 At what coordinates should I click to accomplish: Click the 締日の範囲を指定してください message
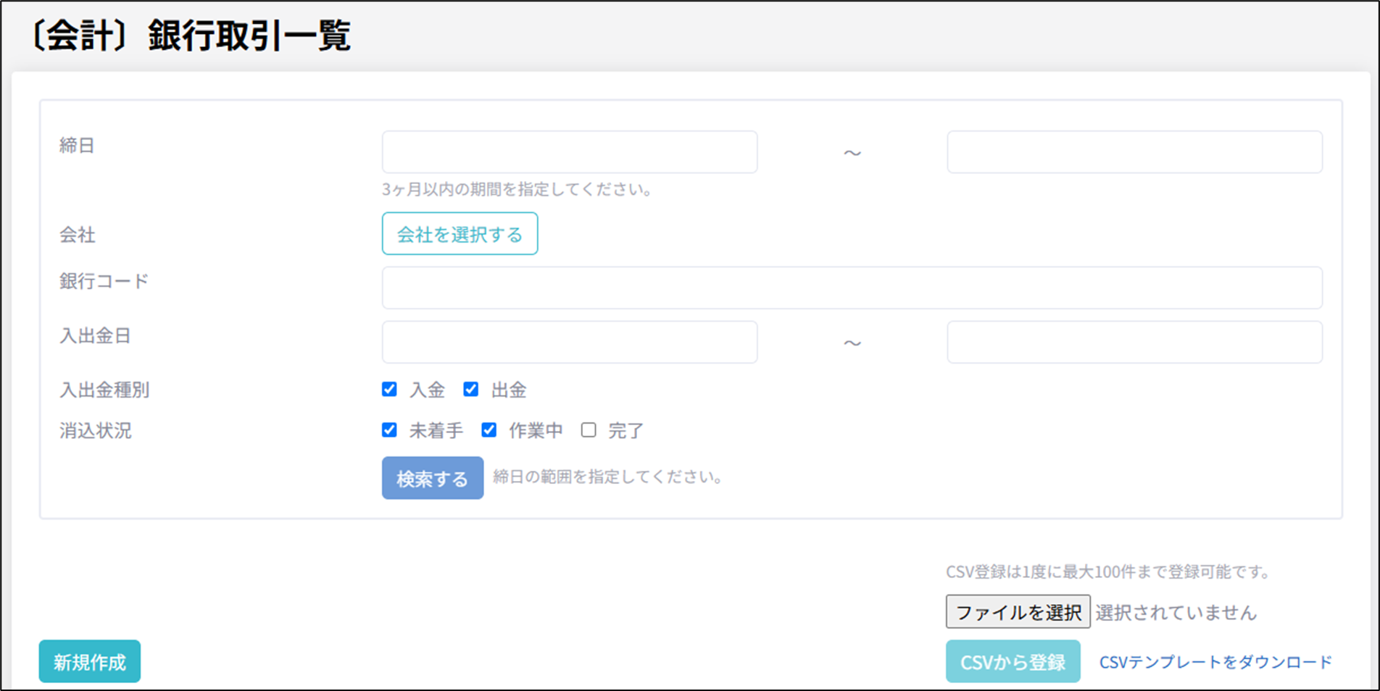pyautogui.click(x=607, y=477)
